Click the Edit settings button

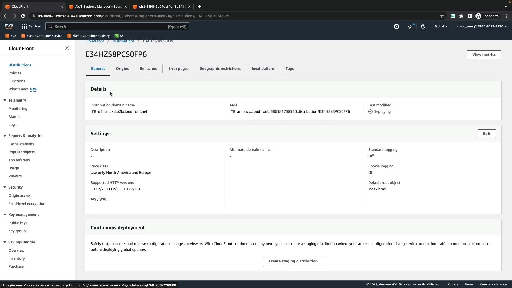[x=486, y=134]
